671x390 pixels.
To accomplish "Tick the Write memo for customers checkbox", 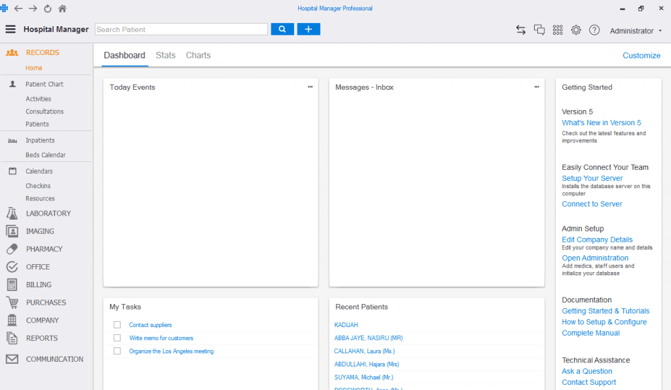I will [117, 338].
